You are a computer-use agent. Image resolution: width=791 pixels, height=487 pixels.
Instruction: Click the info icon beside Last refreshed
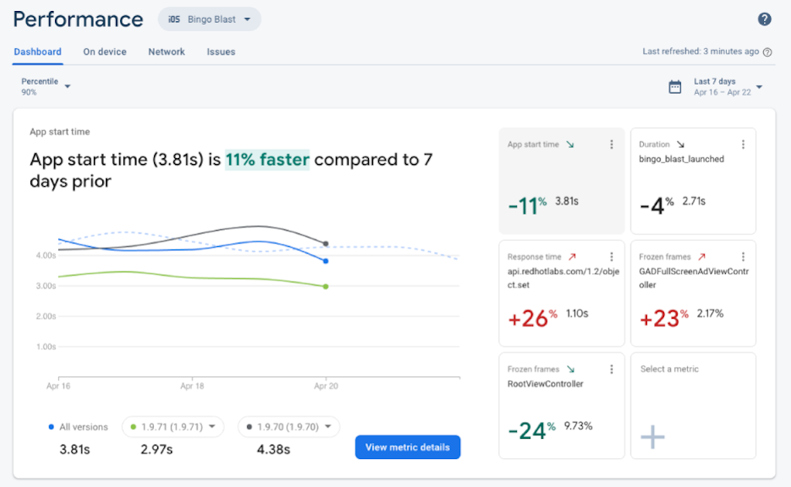767,52
